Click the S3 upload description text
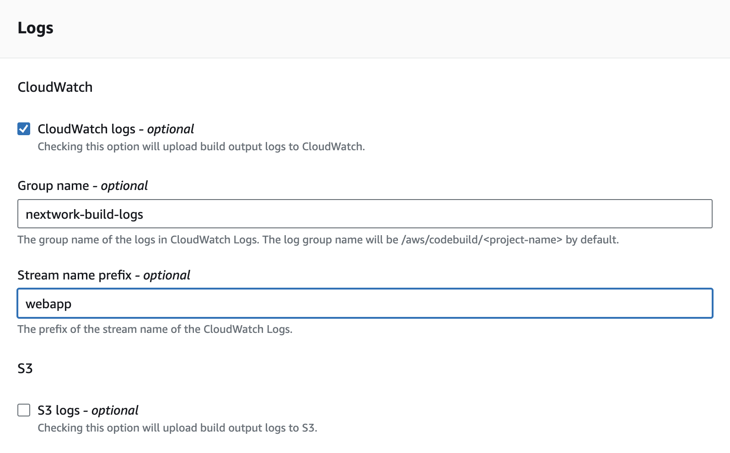The width and height of the screenshot is (730, 453). coord(177,428)
